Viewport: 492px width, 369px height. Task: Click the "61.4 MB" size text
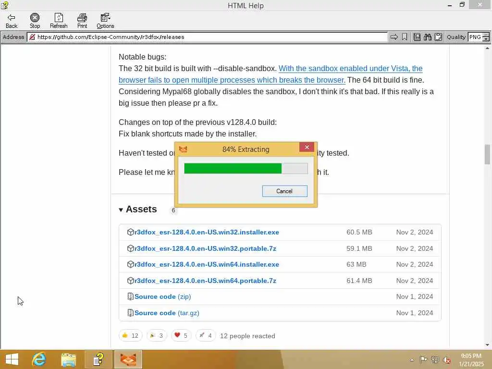359,281
